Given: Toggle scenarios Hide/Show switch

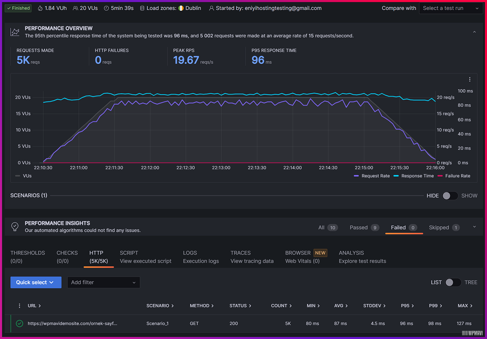Looking at the screenshot, I should [x=450, y=195].
